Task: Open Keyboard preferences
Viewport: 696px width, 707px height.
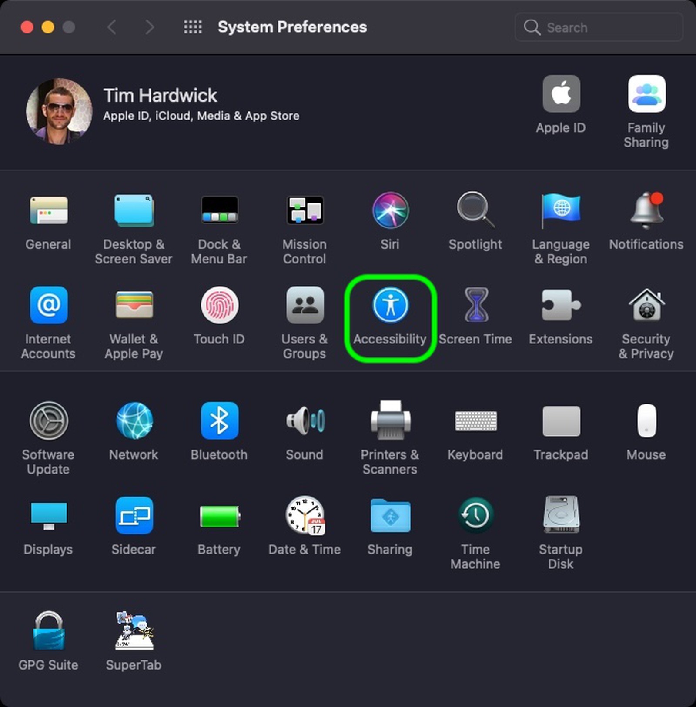Action: 475,421
